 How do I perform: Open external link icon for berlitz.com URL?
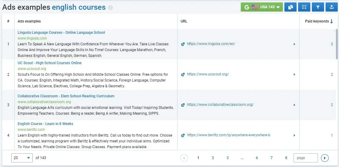(x=183, y=135)
